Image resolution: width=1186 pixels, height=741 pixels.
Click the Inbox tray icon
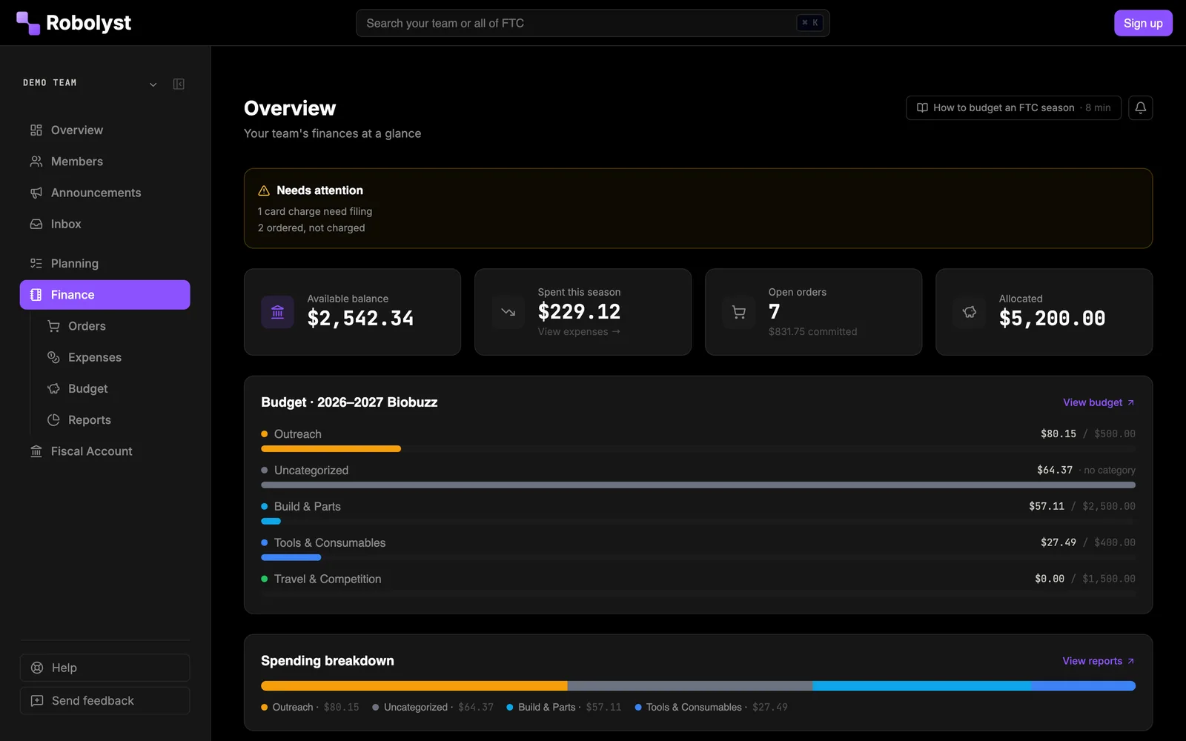(36, 224)
